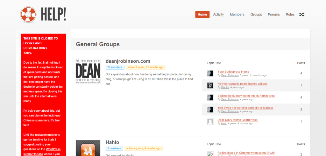
Task: Open Dean Robinson author link under Your Buddypress theme
Action: pos(230,75)
